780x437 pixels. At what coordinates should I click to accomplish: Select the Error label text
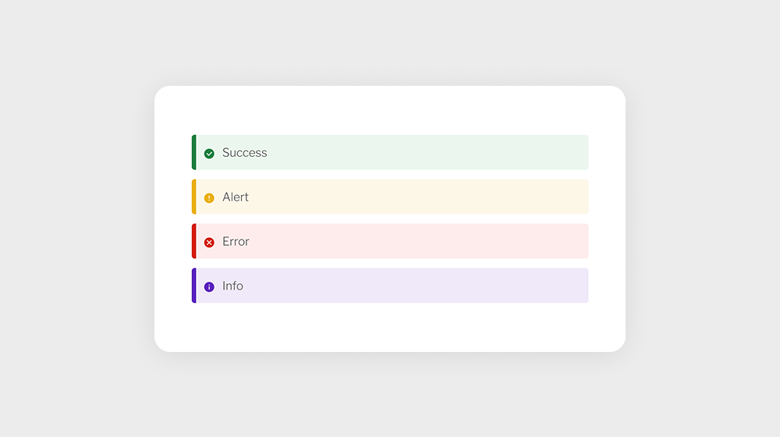click(236, 242)
